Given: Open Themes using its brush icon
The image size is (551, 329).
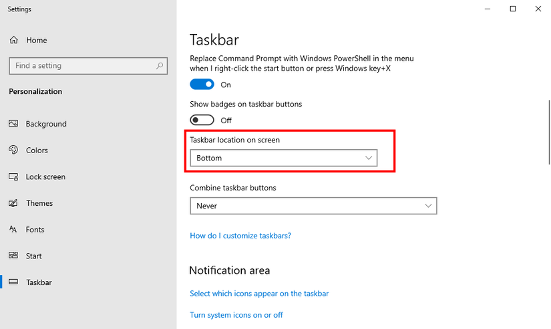Looking at the screenshot, I should coord(13,203).
